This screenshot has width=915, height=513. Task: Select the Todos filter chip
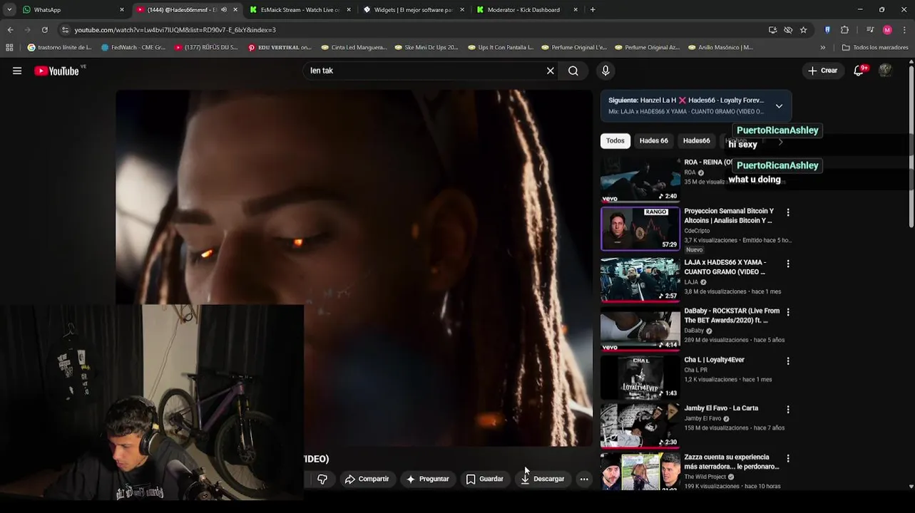pos(615,141)
